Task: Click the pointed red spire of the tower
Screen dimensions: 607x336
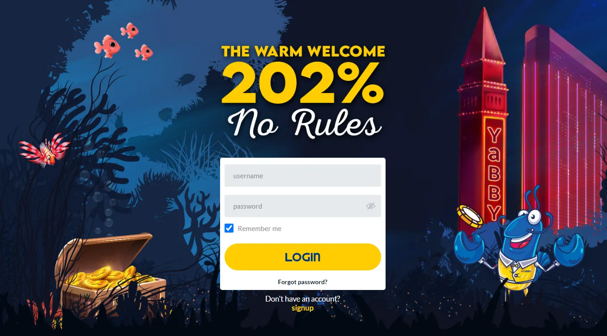Action: coord(483,40)
